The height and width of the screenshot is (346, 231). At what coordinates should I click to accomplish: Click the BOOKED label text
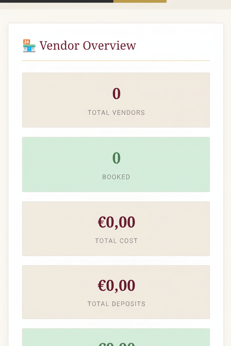(116, 177)
